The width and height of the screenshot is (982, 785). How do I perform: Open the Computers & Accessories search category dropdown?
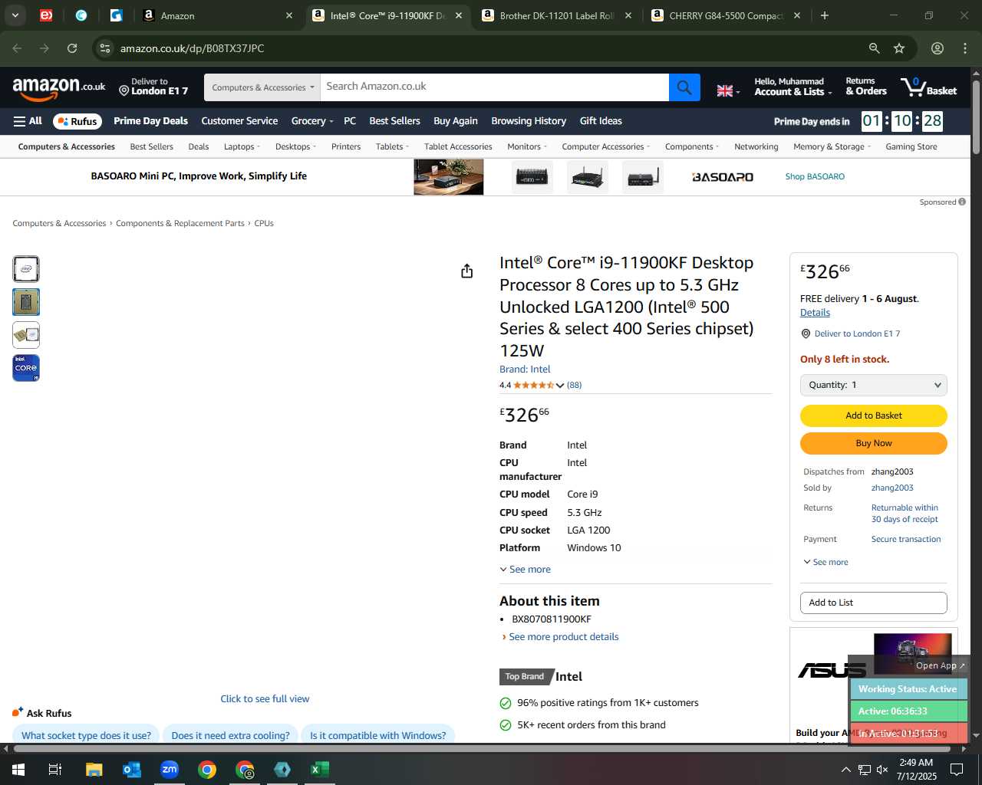(x=262, y=87)
